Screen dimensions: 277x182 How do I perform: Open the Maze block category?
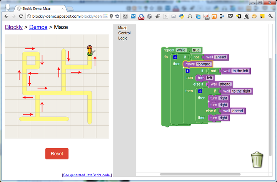pyautogui.click(x=123, y=28)
